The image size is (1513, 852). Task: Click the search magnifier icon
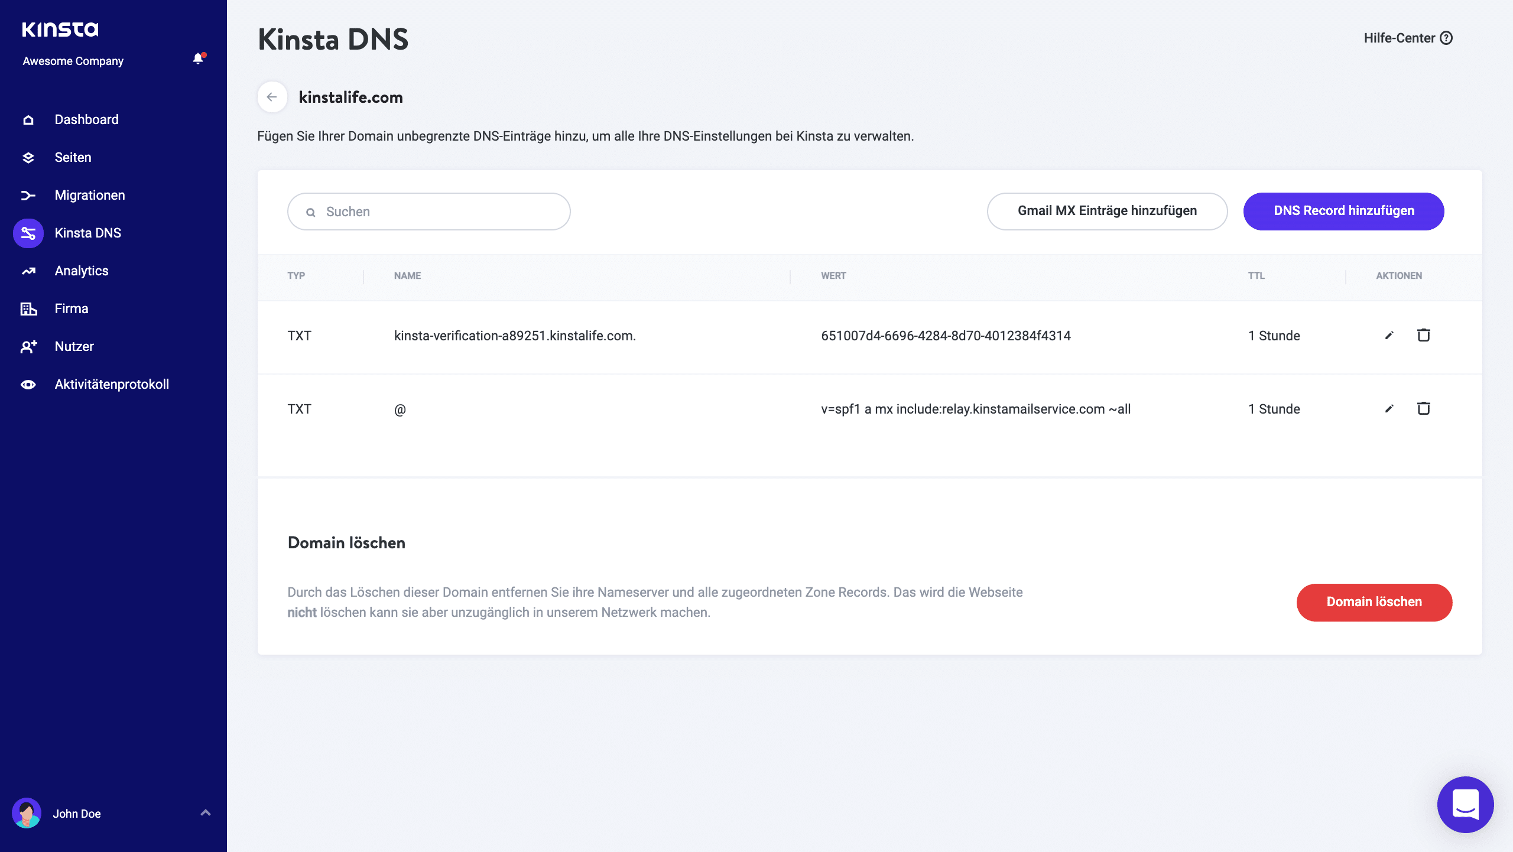[x=311, y=212]
